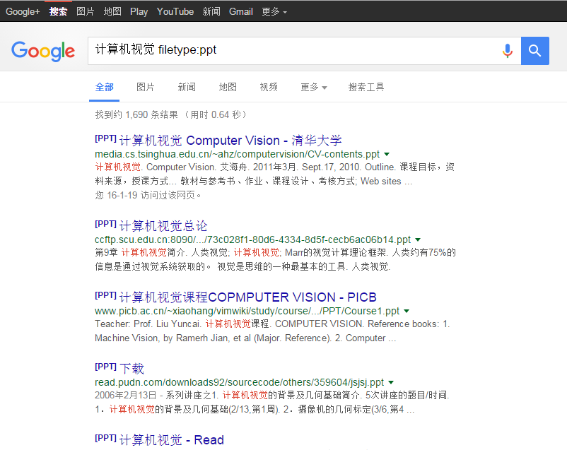Click the ccftp.scu.edu.cn:8090 green URL text

pos(253,239)
